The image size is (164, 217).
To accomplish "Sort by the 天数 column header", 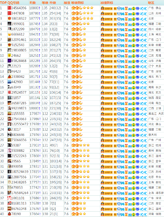I will tap(32, 2).
